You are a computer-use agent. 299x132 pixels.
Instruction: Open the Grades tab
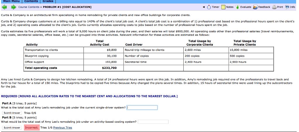click(48, 1)
